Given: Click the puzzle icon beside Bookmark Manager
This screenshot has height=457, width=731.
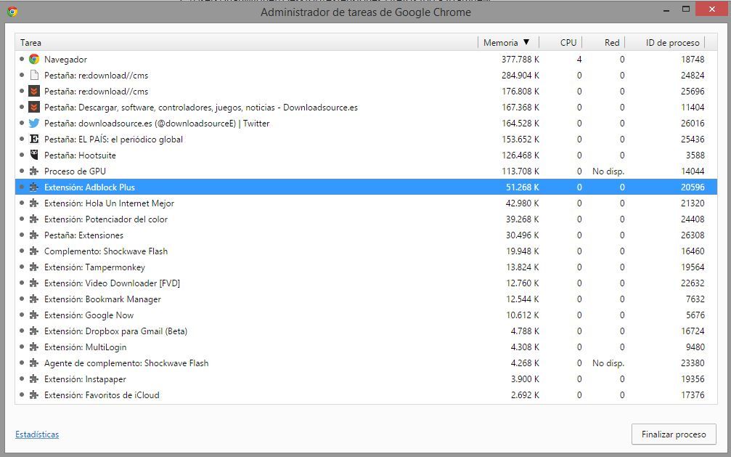Looking at the screenshot, I should pos(34,299).
